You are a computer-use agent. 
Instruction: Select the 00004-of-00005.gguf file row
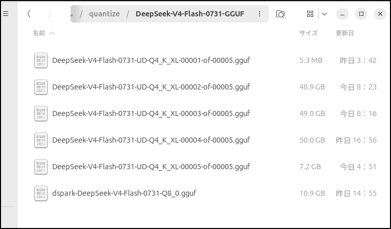(x=205, y=140)
